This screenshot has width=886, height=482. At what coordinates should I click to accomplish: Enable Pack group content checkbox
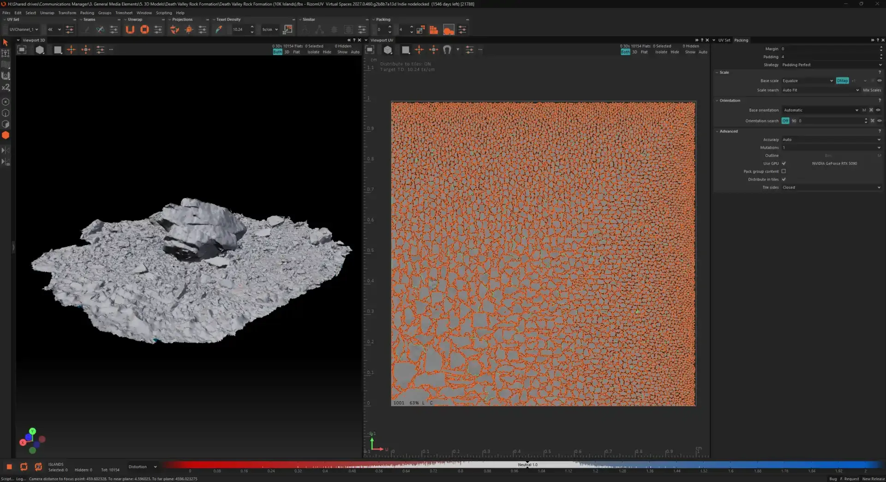coord(784,171)
